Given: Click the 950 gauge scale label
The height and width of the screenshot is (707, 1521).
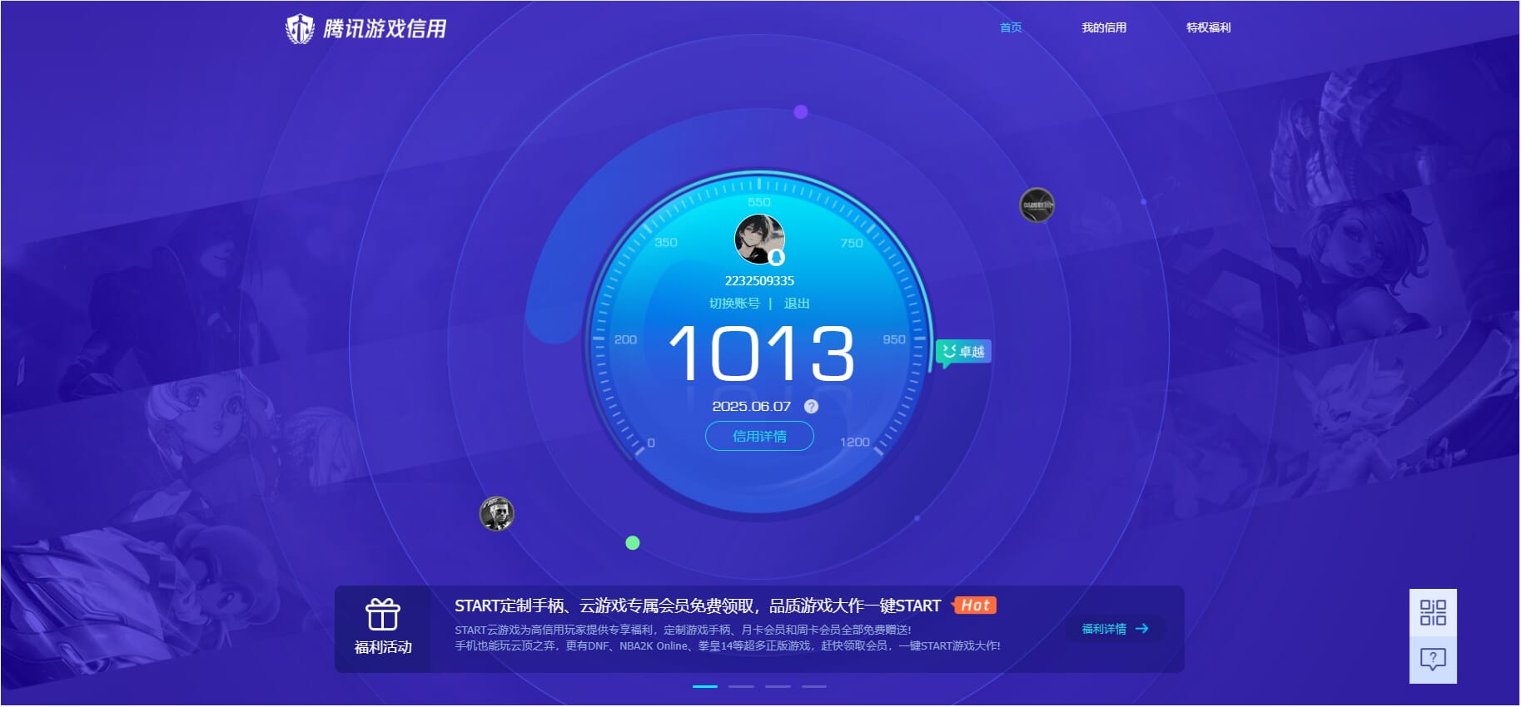Looking at the screenshot, I should [894, 339].
